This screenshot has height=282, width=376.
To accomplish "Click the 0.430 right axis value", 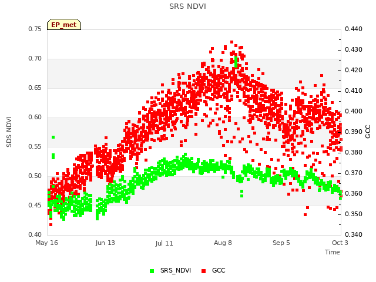I will [354, 49].
